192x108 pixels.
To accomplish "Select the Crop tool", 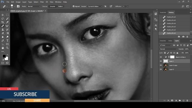I will click(3, 22).
